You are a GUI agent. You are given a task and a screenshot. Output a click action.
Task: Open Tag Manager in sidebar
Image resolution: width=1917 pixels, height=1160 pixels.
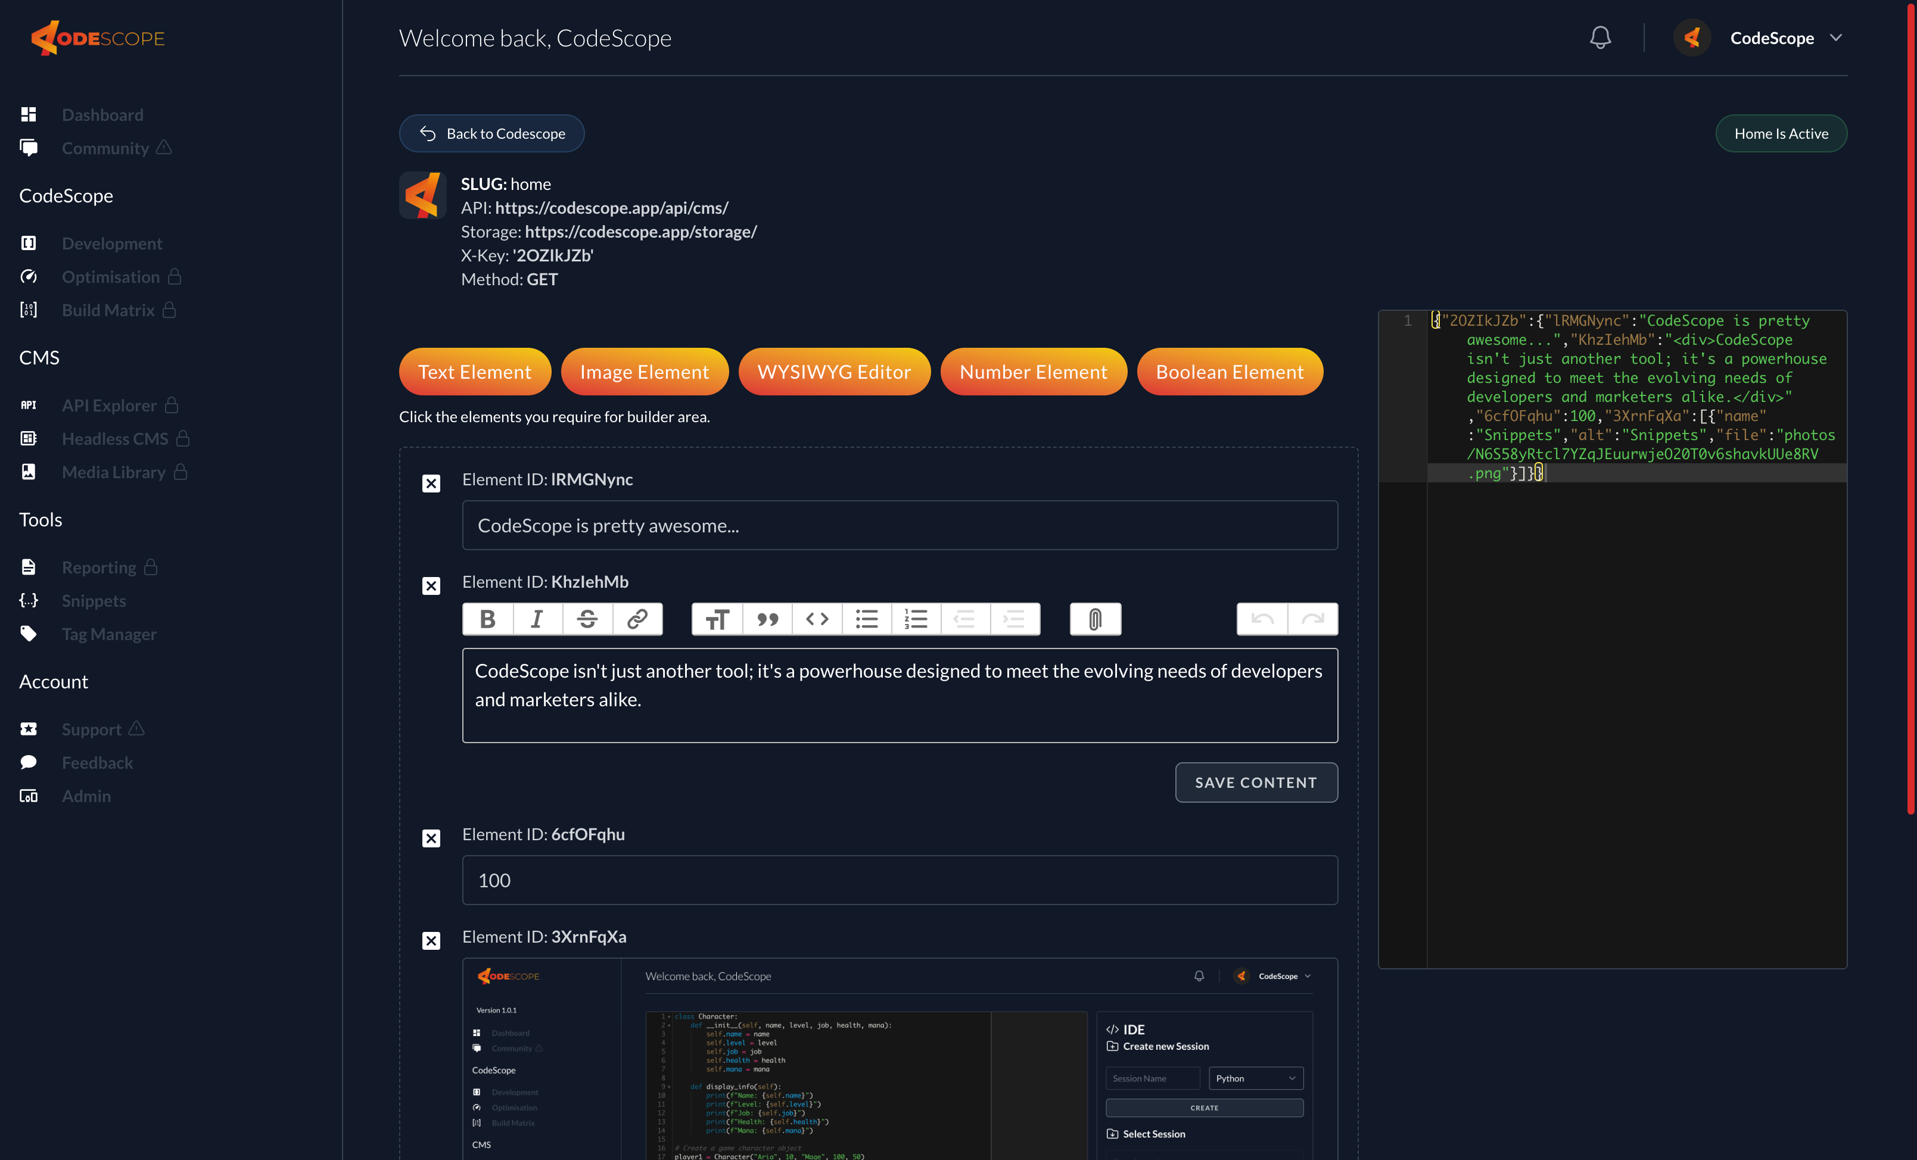(x=109, y=634)
